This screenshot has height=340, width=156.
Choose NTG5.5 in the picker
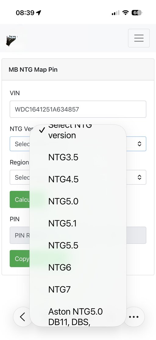click(x=78, y=245)
